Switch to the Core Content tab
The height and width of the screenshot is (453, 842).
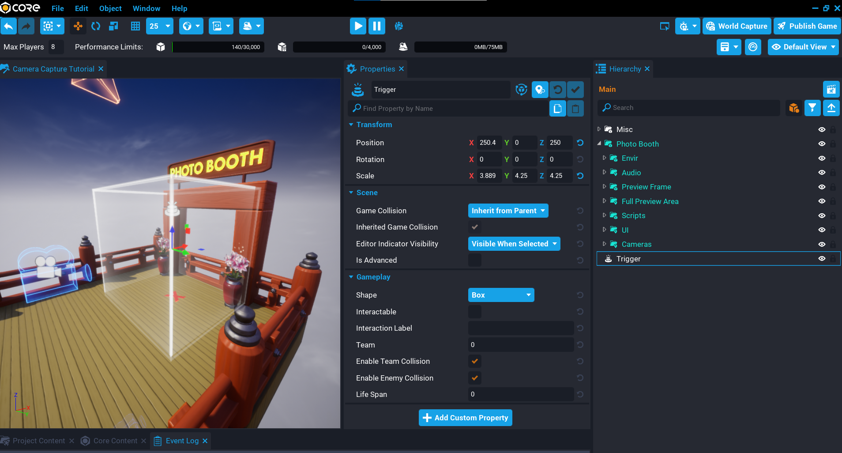[x=115, y=441]
